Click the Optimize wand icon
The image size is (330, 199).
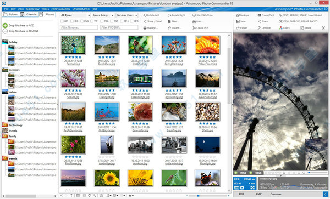point(259,28)
